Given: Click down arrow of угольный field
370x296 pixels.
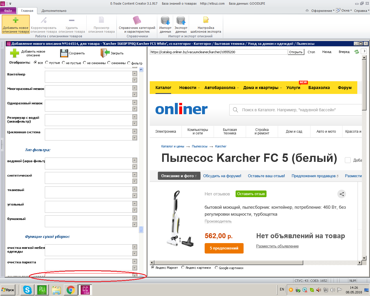Looking at the screenshot, I should 135,210.
